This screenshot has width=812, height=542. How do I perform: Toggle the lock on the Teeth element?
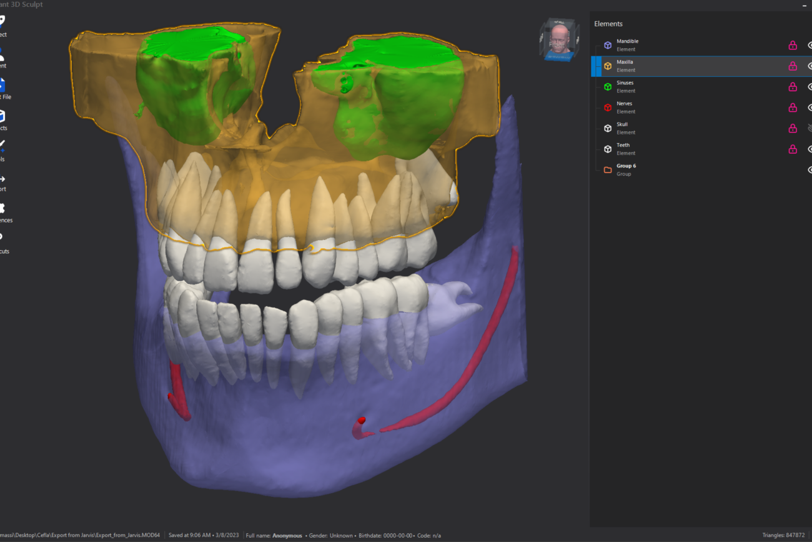(792, 149)
